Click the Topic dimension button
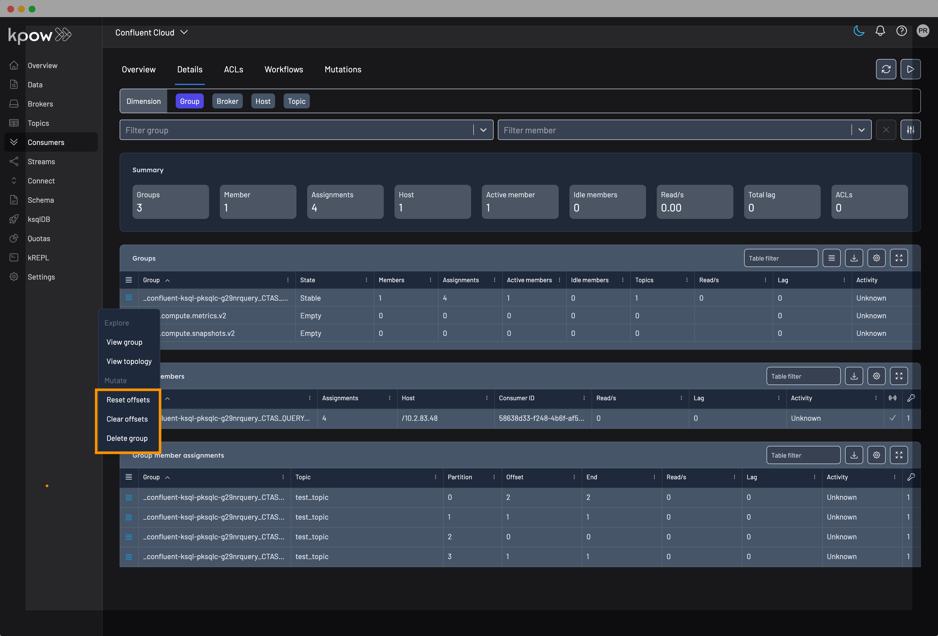The width and height of the screenshot is (938, 636). coord(296,101)
